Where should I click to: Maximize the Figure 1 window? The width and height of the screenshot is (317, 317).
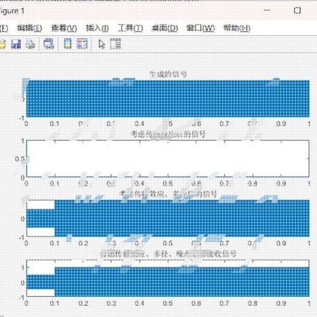[x=297, y=10]
